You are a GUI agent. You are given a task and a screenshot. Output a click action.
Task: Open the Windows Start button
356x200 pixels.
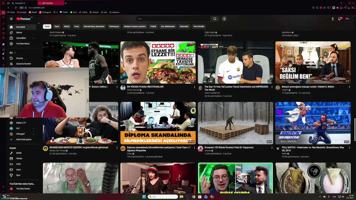(x=144, y=197)
